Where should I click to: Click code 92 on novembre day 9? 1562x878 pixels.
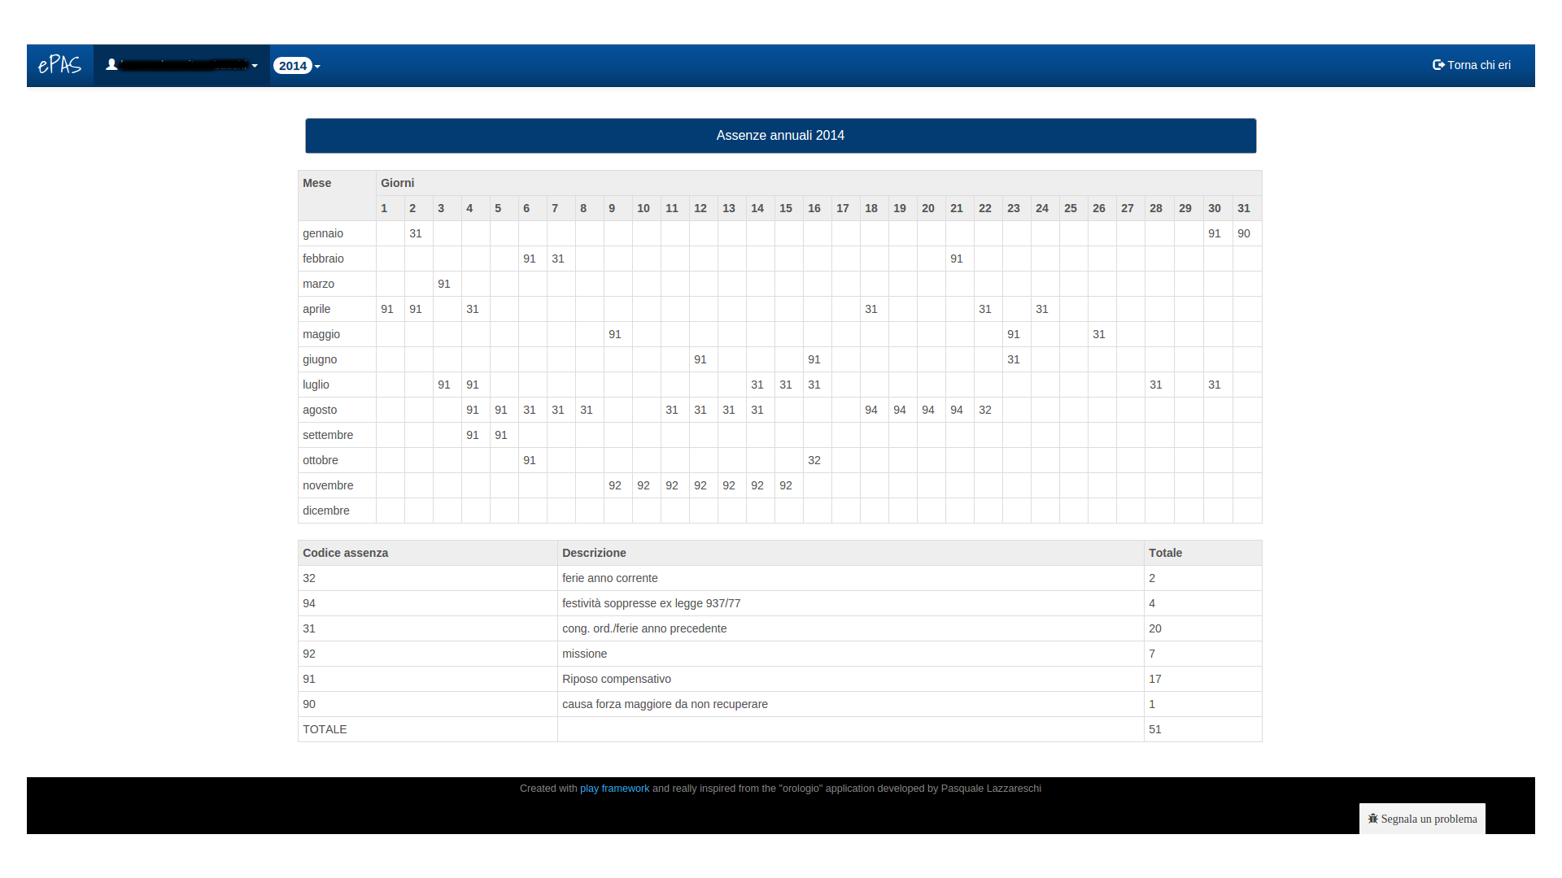click(614, 485)
